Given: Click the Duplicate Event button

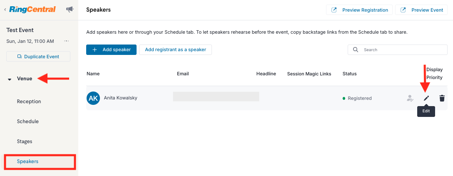Looking at the screenshot, I should pyautogui.click(x=38, y=57).
